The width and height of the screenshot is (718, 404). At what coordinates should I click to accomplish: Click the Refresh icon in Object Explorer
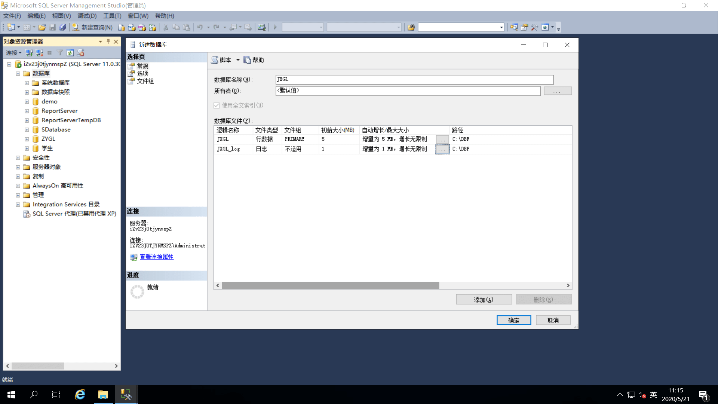pos(70,53)
